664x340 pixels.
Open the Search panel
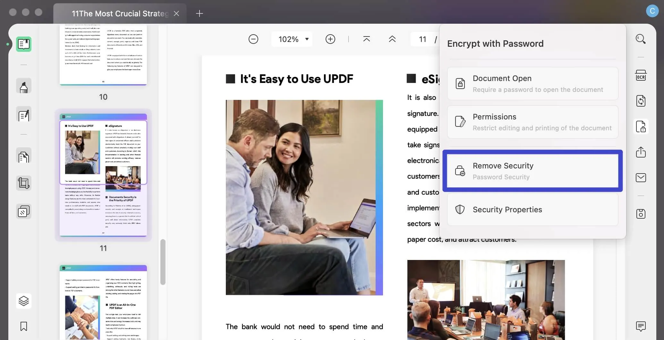point(641,39)
